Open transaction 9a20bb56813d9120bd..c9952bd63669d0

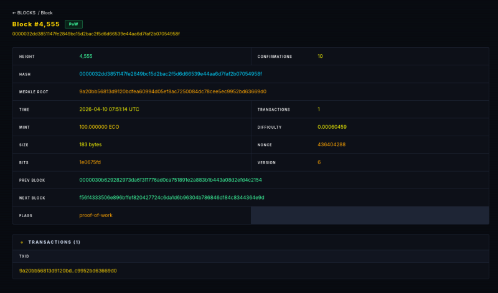[x=68, y=271]
